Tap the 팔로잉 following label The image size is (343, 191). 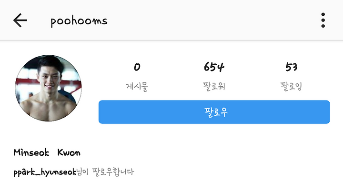(291, 86)
